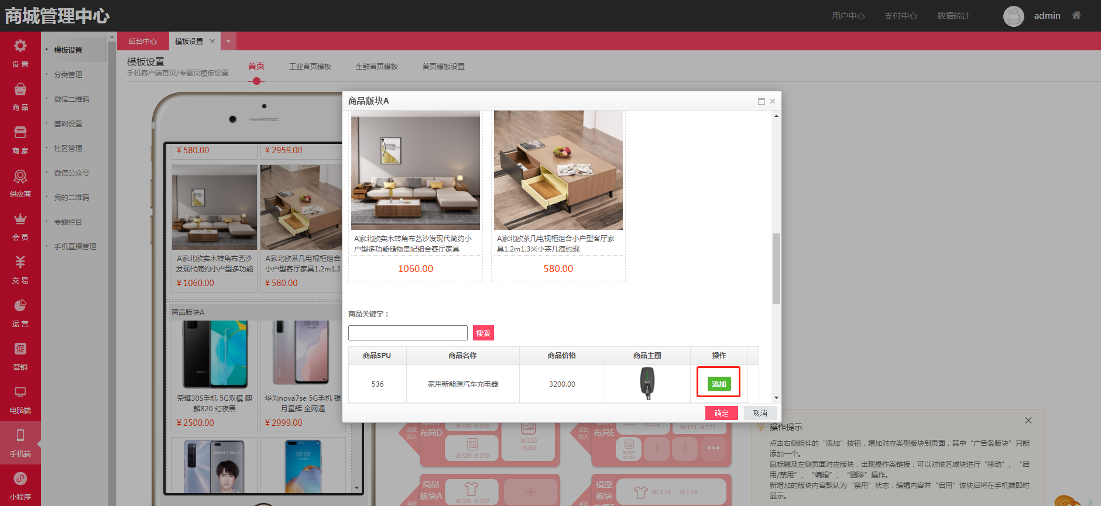1101x506 pixels.
Task: Click the 1060.00 price in the dialog
Action: pos(416,269)
